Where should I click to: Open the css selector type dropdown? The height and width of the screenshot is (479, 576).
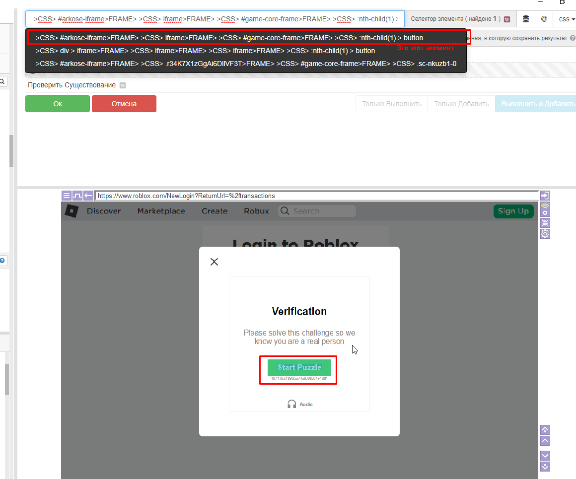click(x=566, y=19)
